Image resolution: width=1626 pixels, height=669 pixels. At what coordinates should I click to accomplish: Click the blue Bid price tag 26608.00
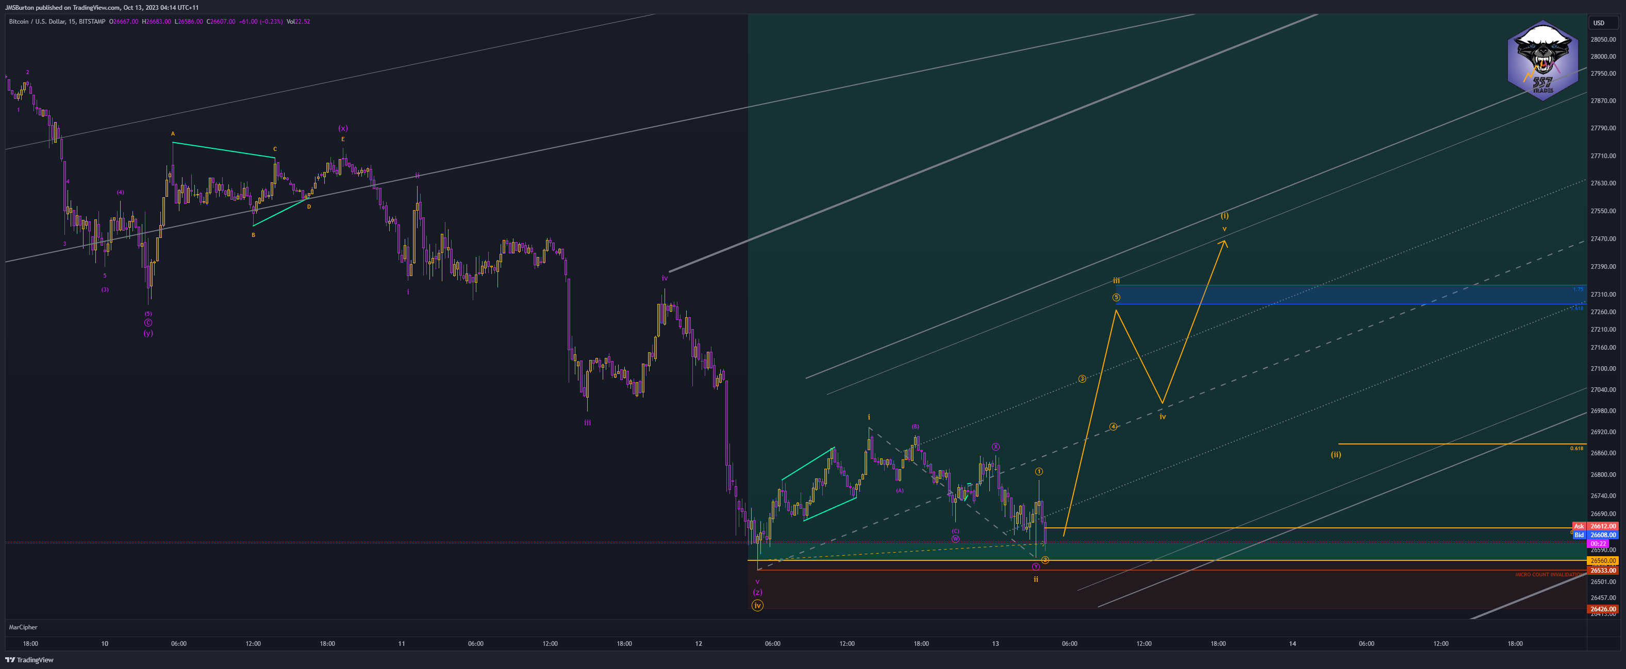[1603, 535]
